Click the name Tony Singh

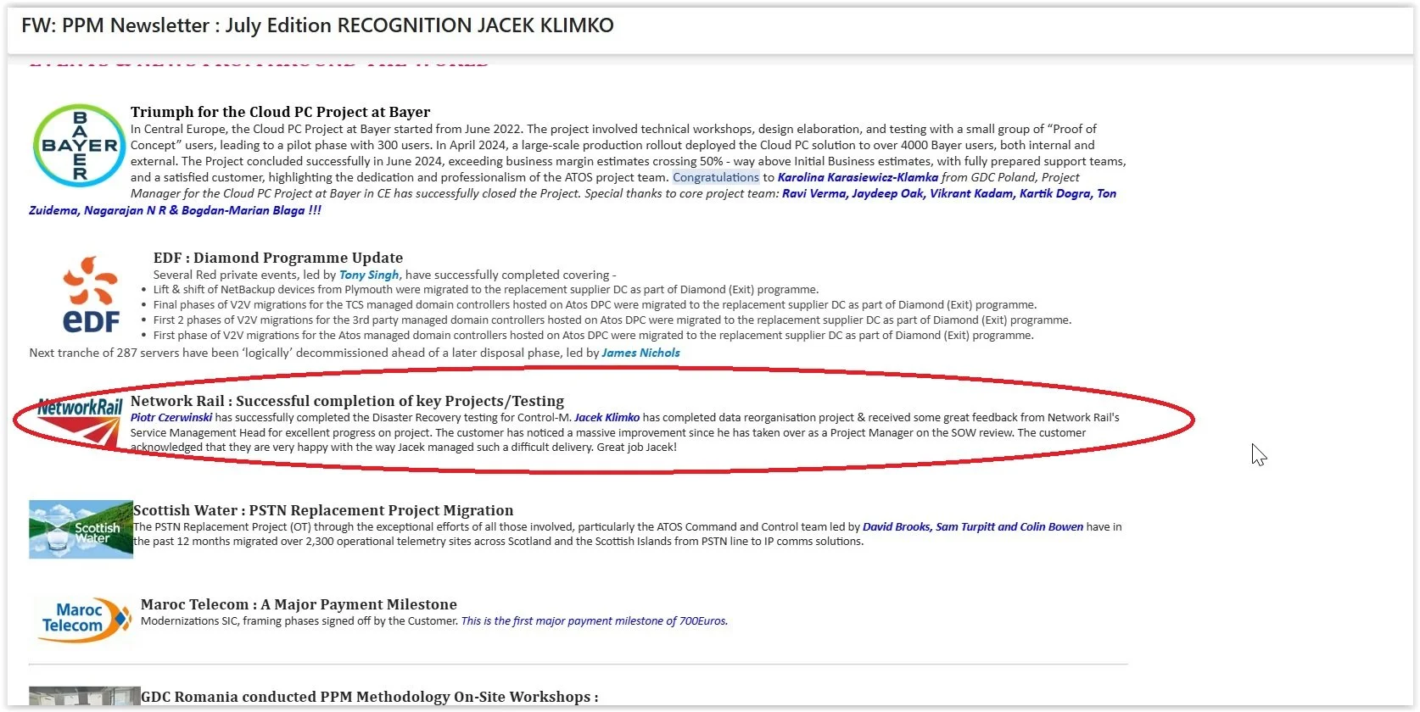369,275
